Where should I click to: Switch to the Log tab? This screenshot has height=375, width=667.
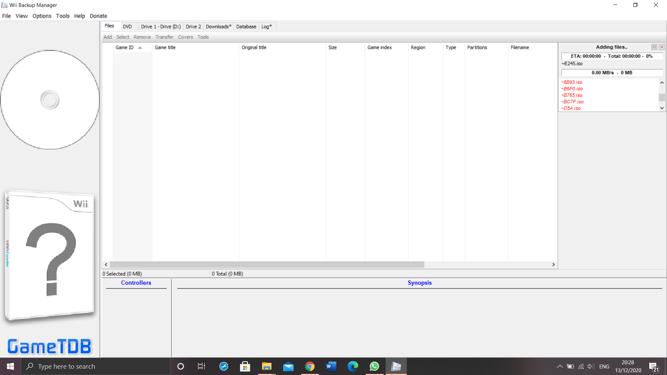coord(267,27)
